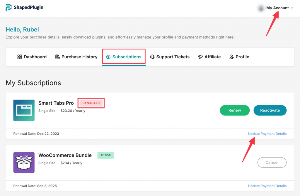Click the ShapedPlugin logo icon
Screen dimensions: 300x196
click(x=9, y=8)
